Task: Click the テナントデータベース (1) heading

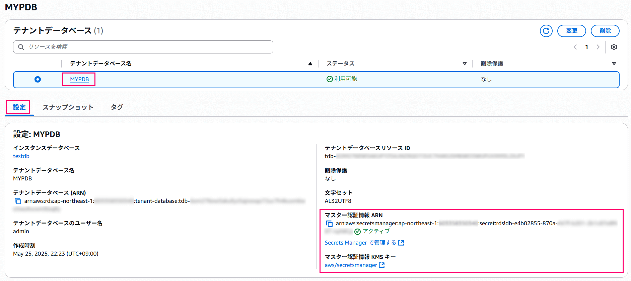Action: point(58,31)
